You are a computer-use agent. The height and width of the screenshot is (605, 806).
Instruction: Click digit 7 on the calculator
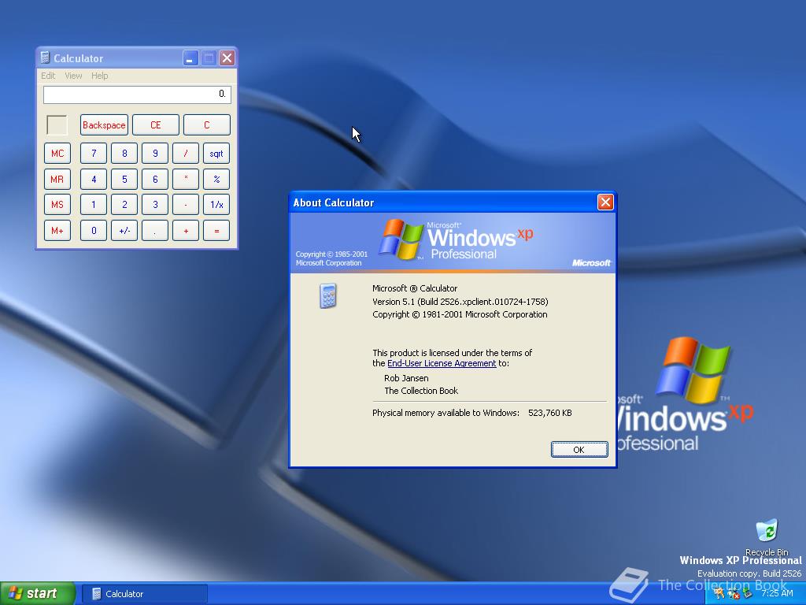[x=94, y=154]
